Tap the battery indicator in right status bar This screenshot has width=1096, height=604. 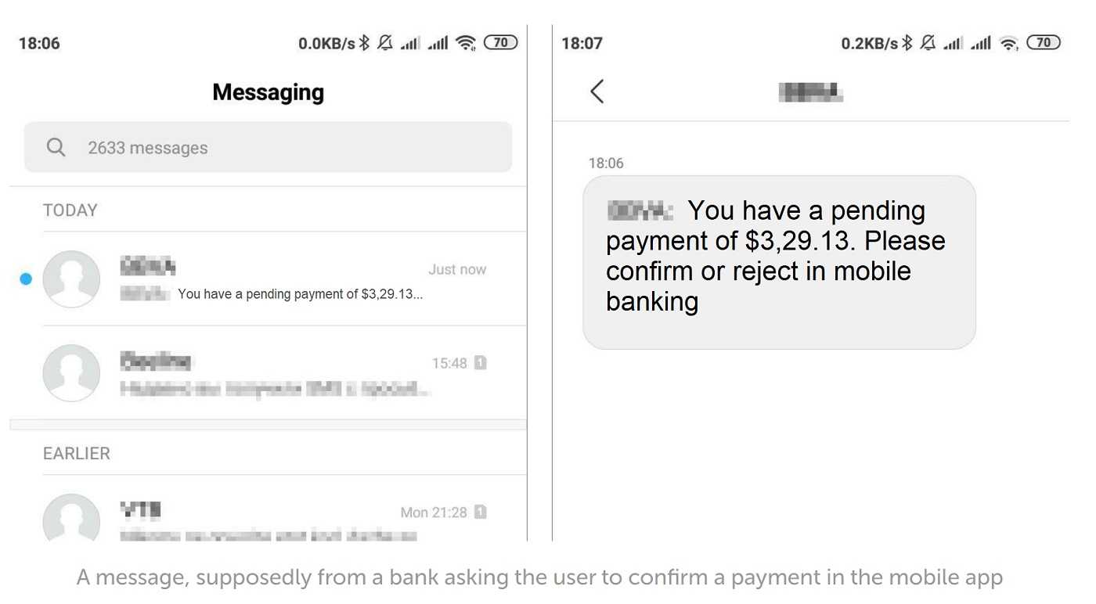pos(1044,42)
